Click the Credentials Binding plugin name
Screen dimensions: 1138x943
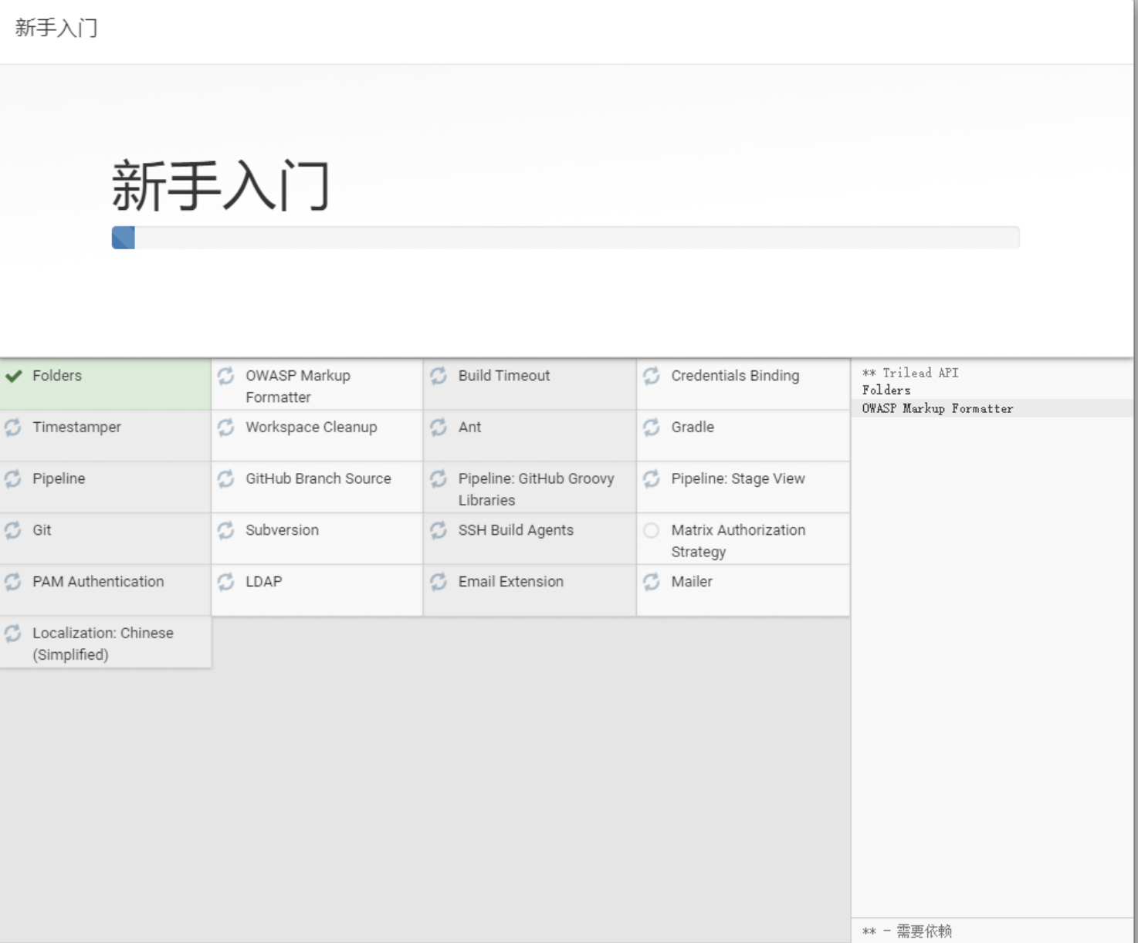click(735, 376)
